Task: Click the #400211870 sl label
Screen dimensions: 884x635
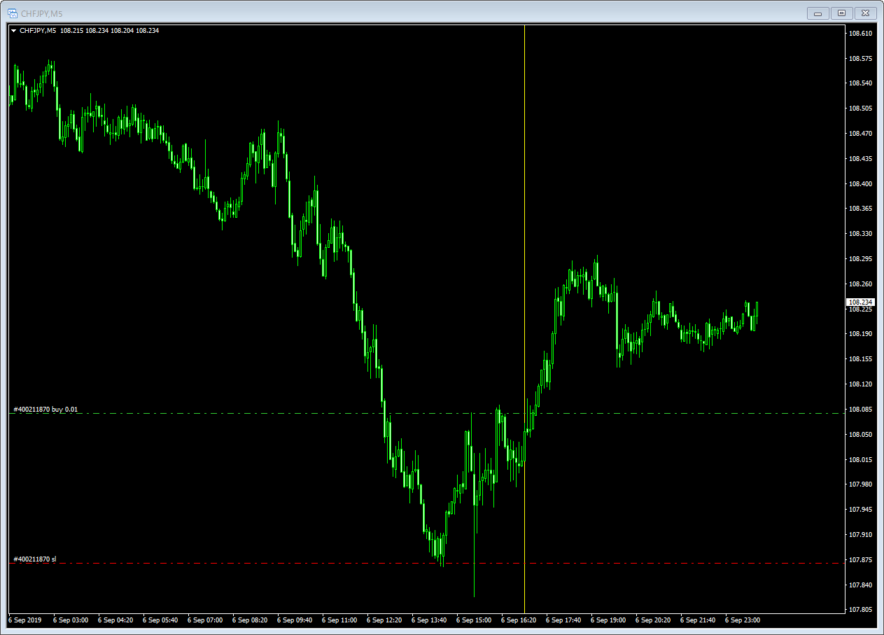Action: (x=35, y=559)
